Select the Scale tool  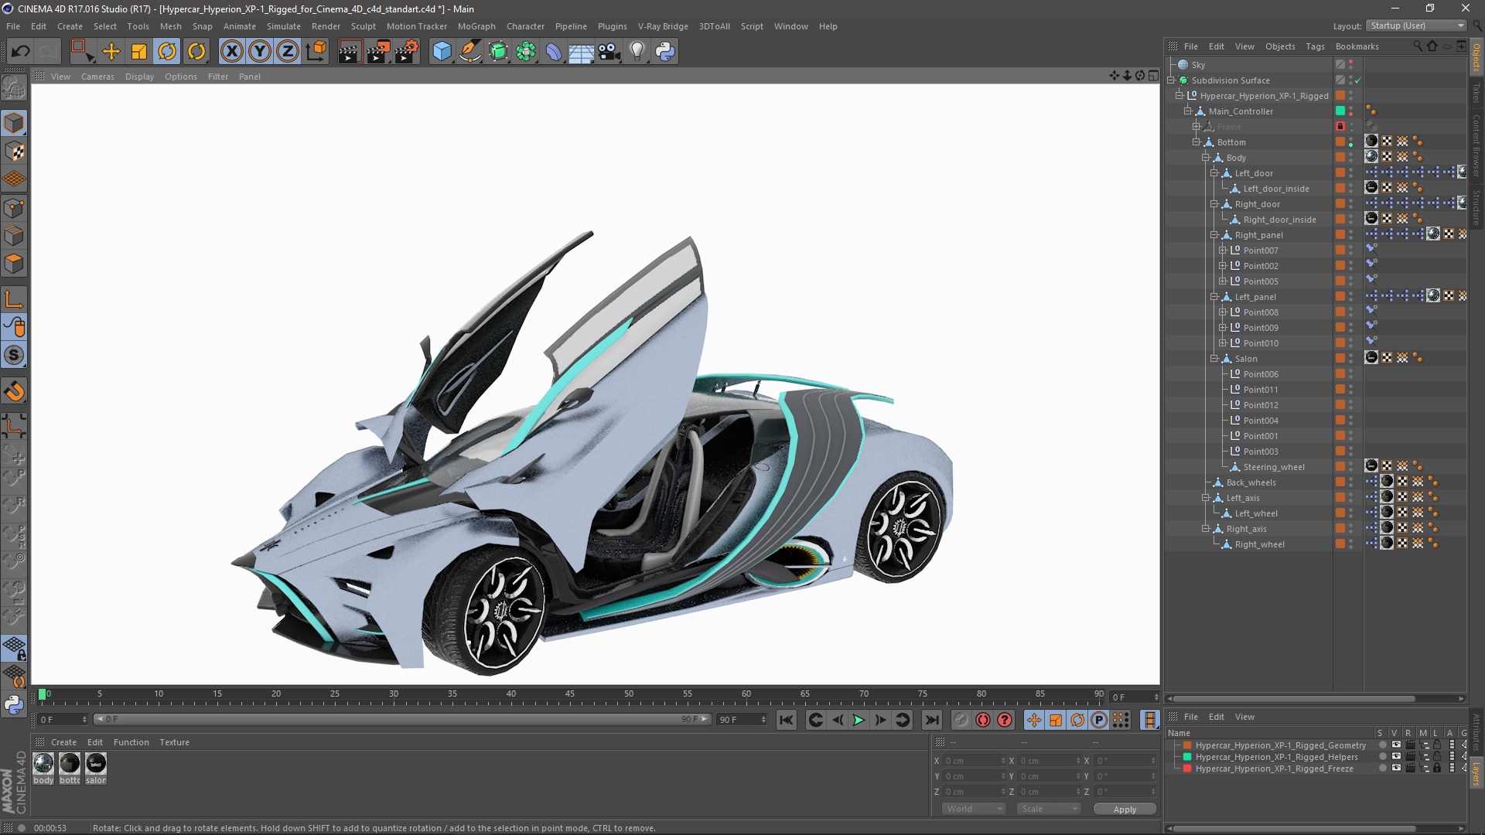(x=139, y=52)
